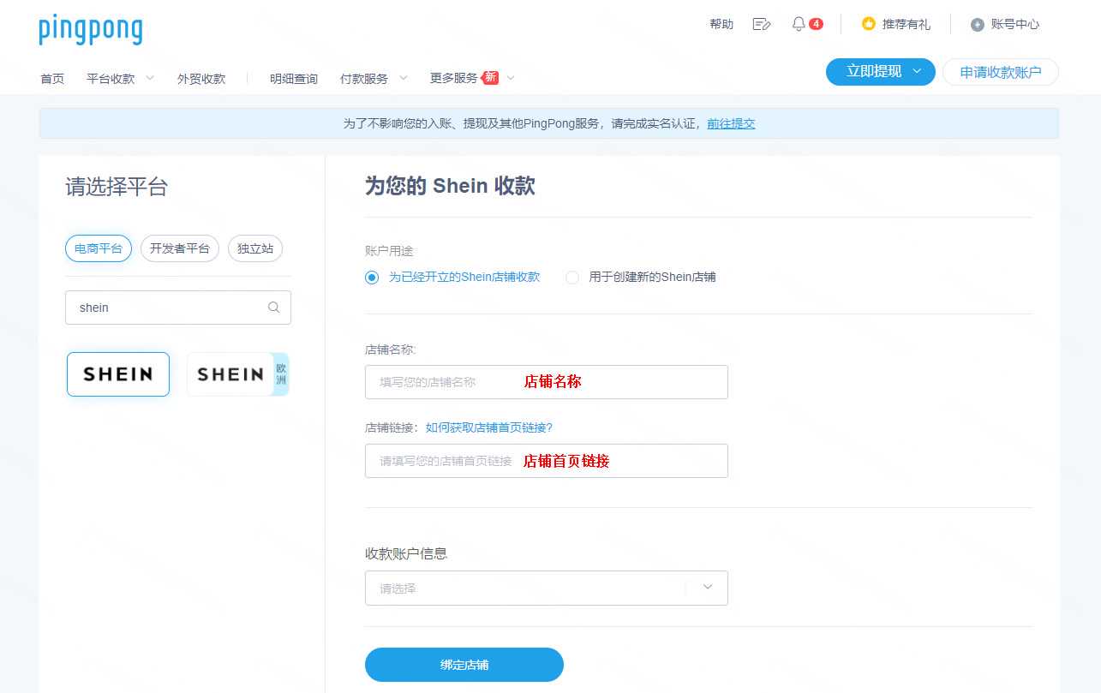
Task: Select the SHEIN 欧洲 platform card
Action: [238, 374]
